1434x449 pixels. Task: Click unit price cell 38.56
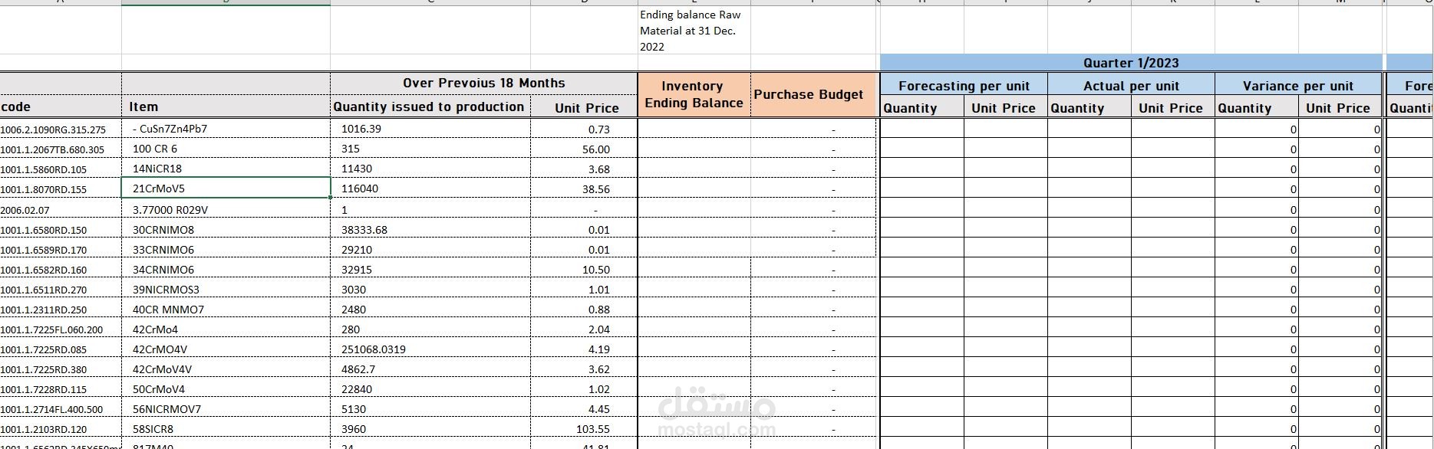[584, 188]
